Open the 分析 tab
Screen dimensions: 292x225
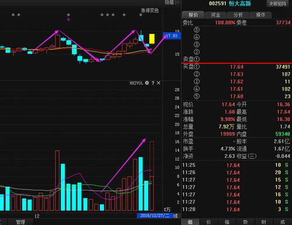coord(238,15)
